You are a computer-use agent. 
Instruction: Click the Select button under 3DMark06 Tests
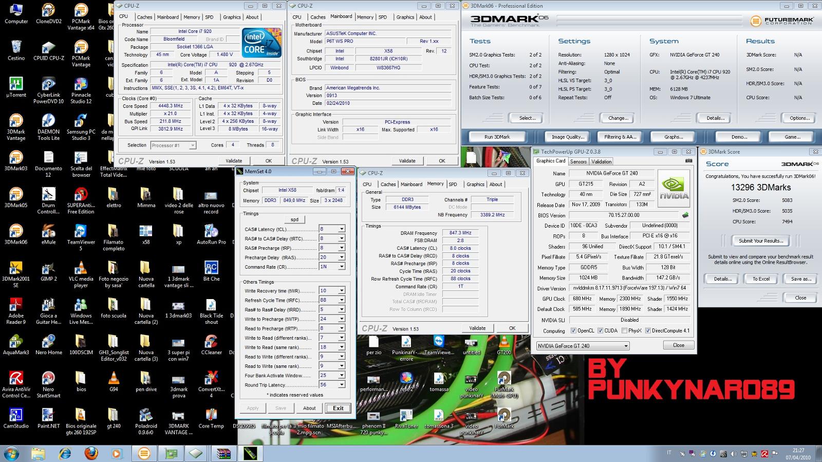coord(528,118)
